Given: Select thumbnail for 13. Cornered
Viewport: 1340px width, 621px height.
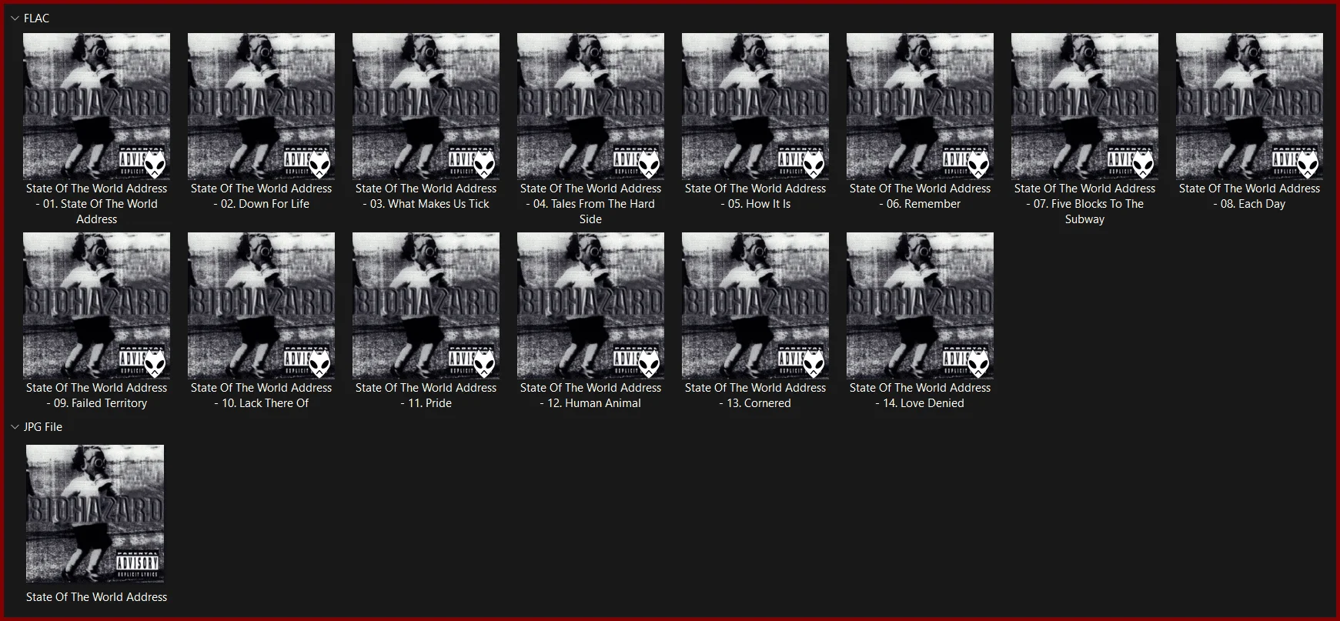Looking at the screenshot, I should pyautogui.click(x=755, y=305).
